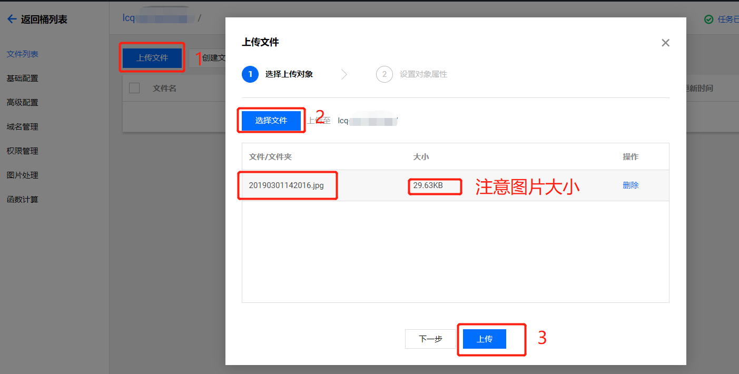Toggle the select-all checkbox beside 文件名

134,87
